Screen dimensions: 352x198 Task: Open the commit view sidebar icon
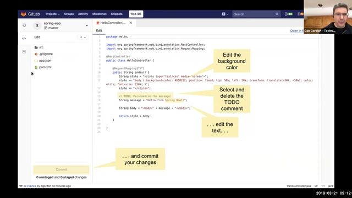point(24,52)
